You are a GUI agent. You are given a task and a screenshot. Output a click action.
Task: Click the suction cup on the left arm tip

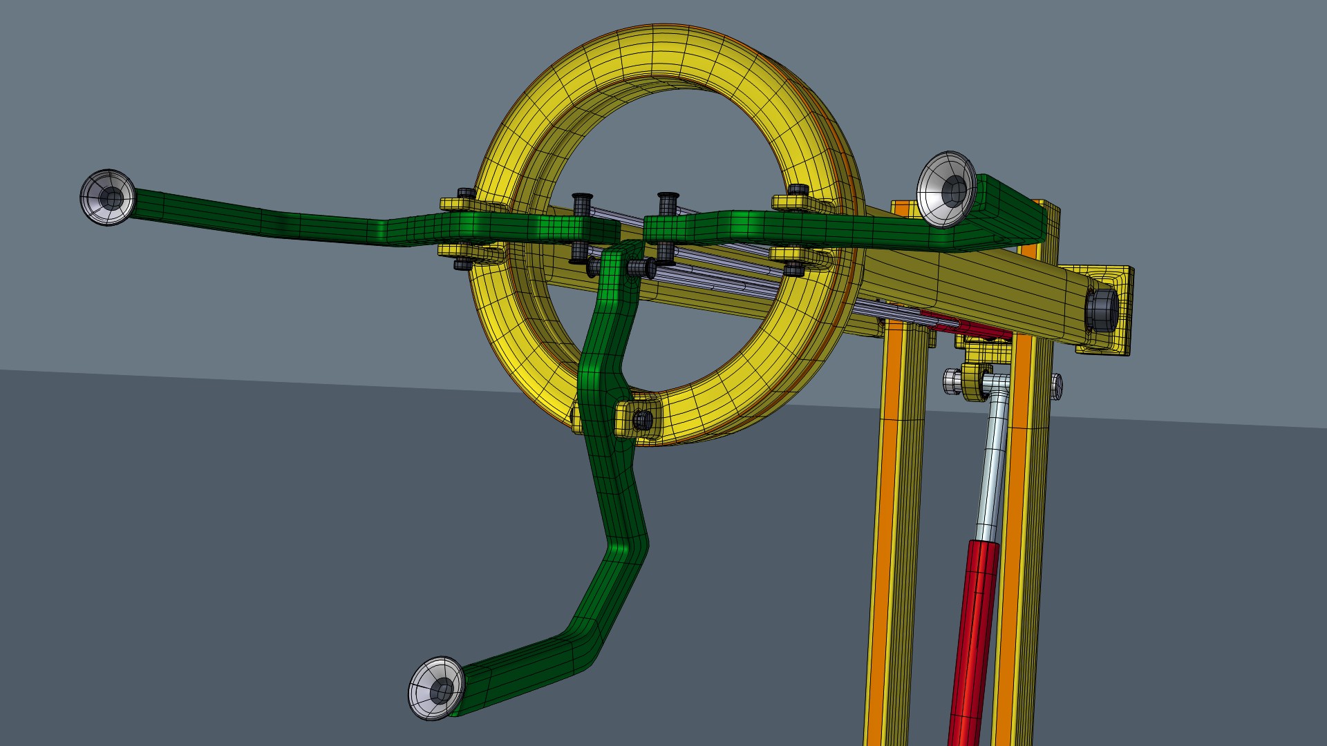click(x=109, y=198)
